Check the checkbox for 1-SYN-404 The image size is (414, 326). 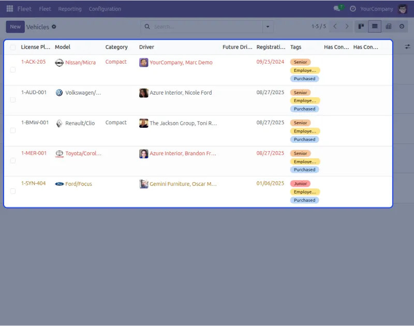(13, 191)
